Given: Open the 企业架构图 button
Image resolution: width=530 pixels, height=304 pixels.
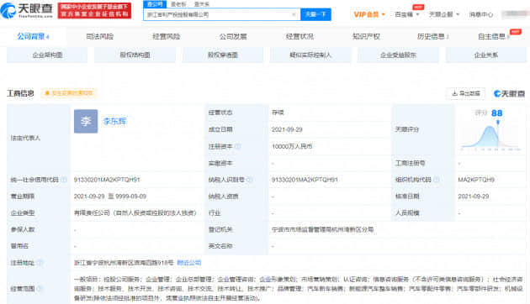Looking at the screenshot, I should coord(47,55).
